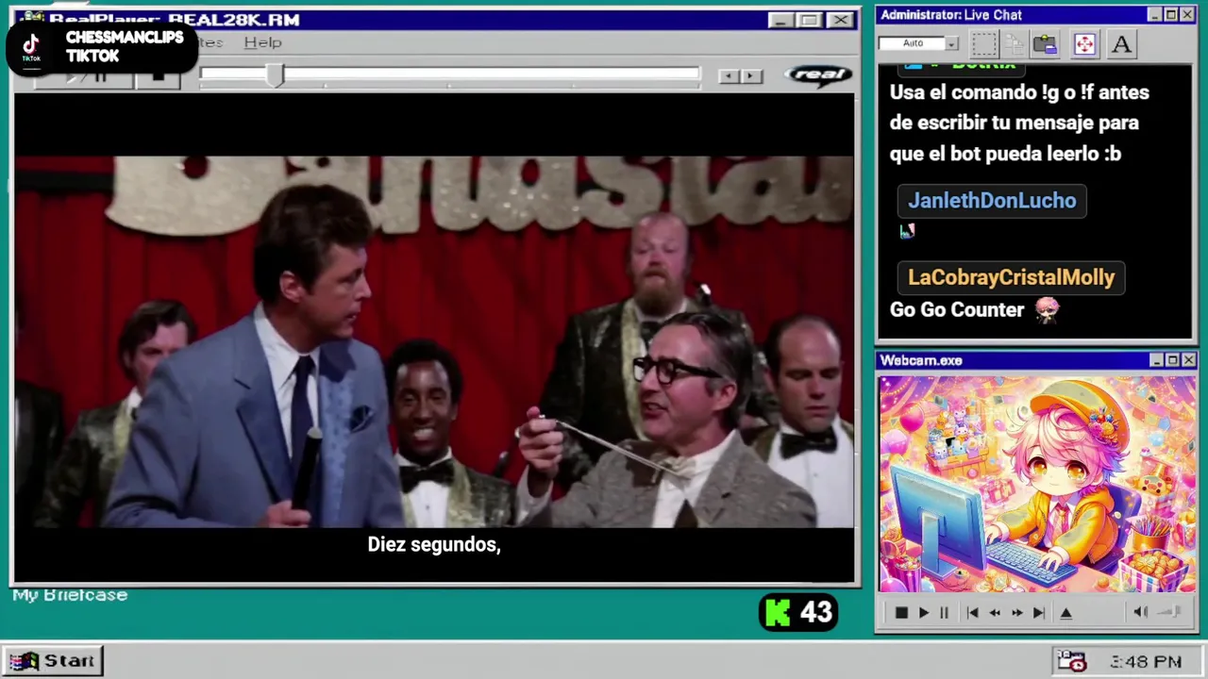Click the play button in Webcam.exe
This screenshot has width=1208, height=679.
[924, 613]
